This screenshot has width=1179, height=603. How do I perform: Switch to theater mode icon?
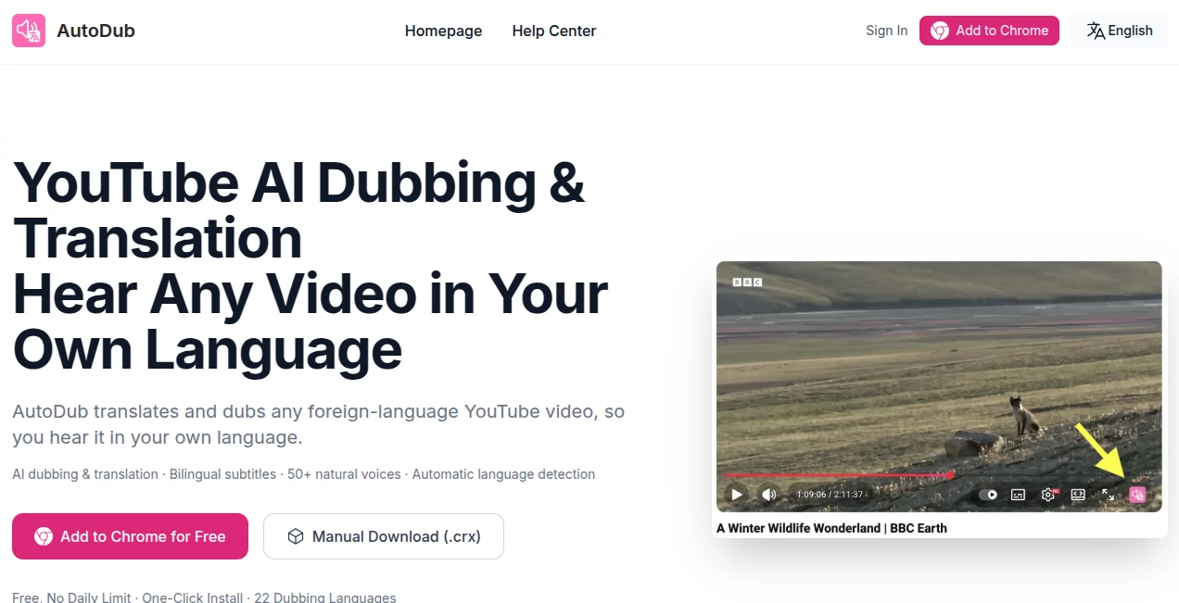tap(1078, 495)
